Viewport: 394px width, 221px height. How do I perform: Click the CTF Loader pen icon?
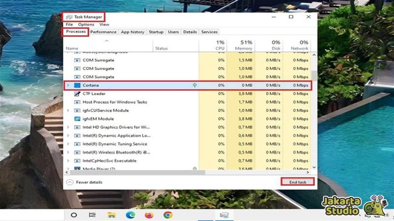coord(77,94)
